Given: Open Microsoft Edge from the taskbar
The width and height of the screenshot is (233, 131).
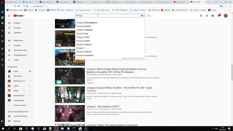Looking at the screenshot, I should pyautogui.click(x=39, y=128).
